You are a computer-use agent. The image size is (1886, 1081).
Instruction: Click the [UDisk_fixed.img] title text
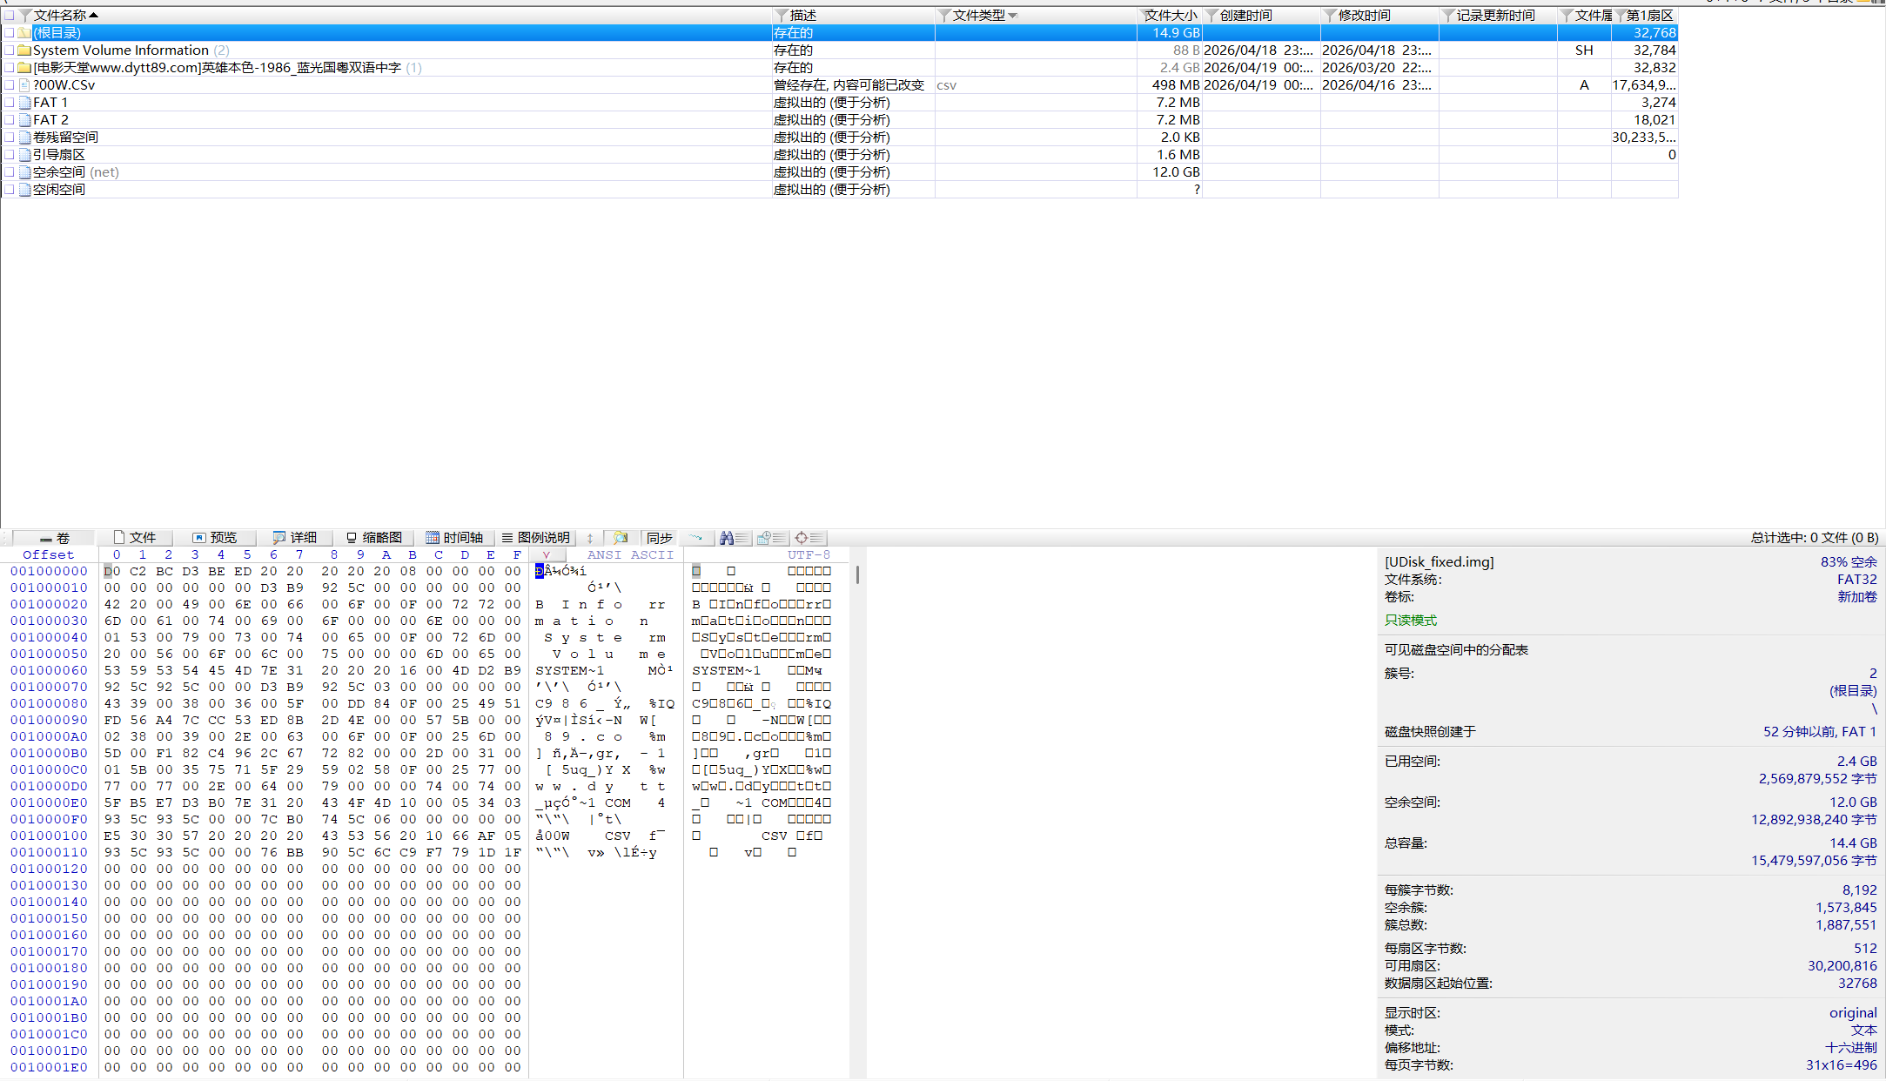(1439, 562)
